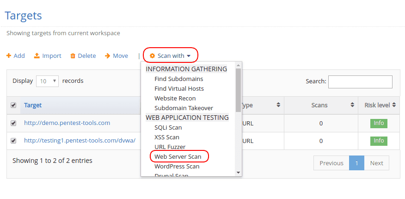Open the http://demo.pentest-tools.com target link
The height and width of the screenshot is (199, 405).
click(x=67, y=123)
